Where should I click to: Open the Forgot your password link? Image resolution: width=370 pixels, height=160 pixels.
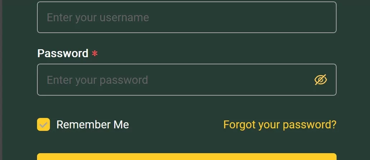point(280,125)
